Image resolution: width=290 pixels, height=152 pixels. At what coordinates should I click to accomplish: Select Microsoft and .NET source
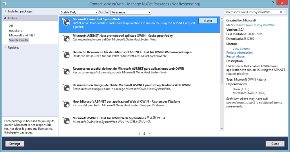click(22, 35)
